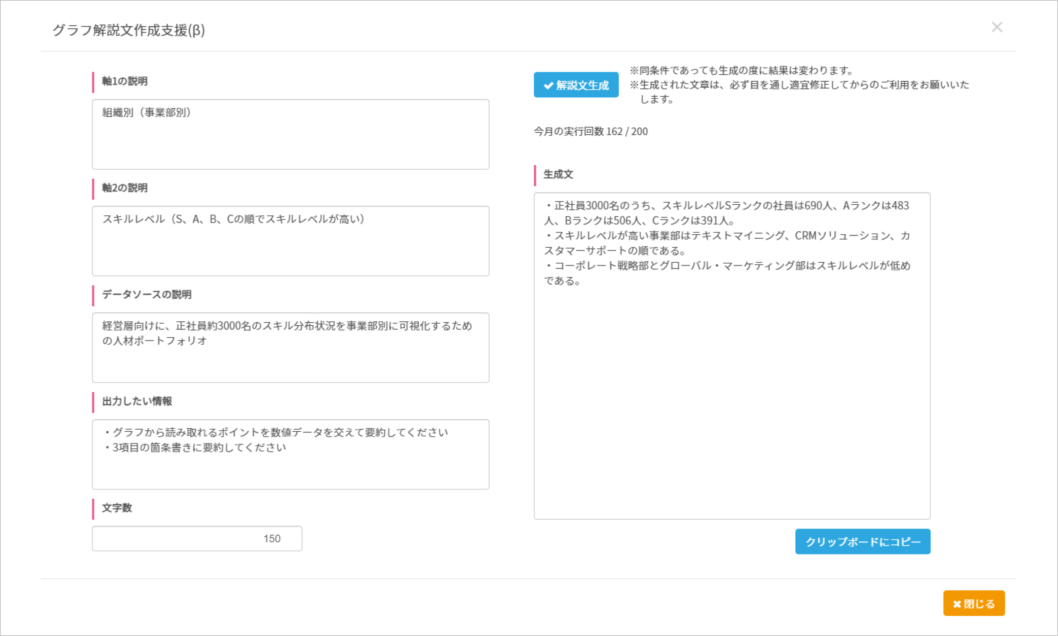Click the 軸2の説明 heading label
The image size is (1058, 636).
point(125,188)
